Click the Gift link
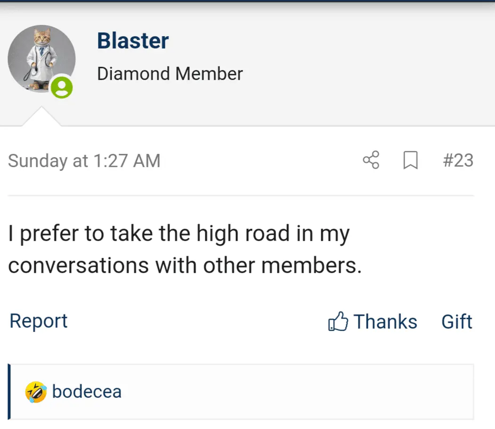The width and height of the screenshot is (495, 429). pyautogui.click(x=456, y=322)
